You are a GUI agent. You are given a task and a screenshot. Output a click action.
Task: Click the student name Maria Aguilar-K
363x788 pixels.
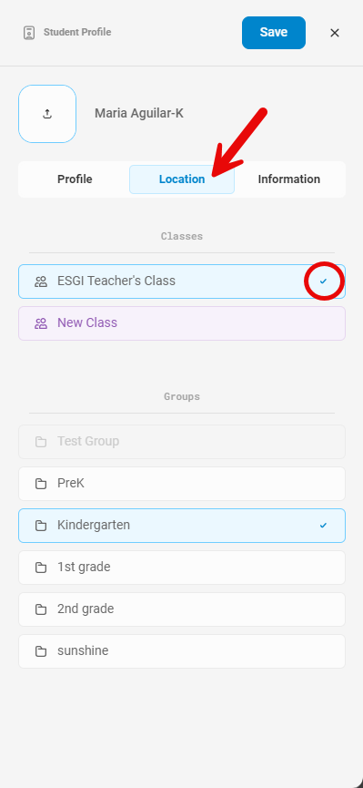pos(139,114)
